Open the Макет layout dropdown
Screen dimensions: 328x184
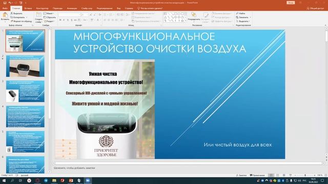point(49,13)
